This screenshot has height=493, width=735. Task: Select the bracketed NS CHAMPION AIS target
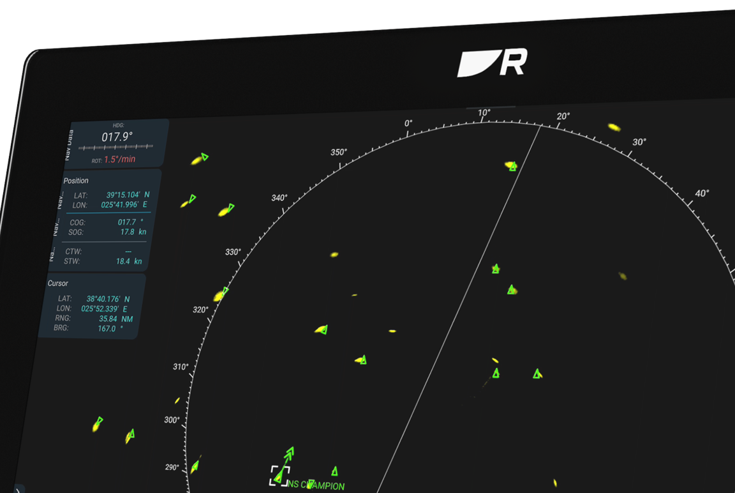click(x=279, y=475)
